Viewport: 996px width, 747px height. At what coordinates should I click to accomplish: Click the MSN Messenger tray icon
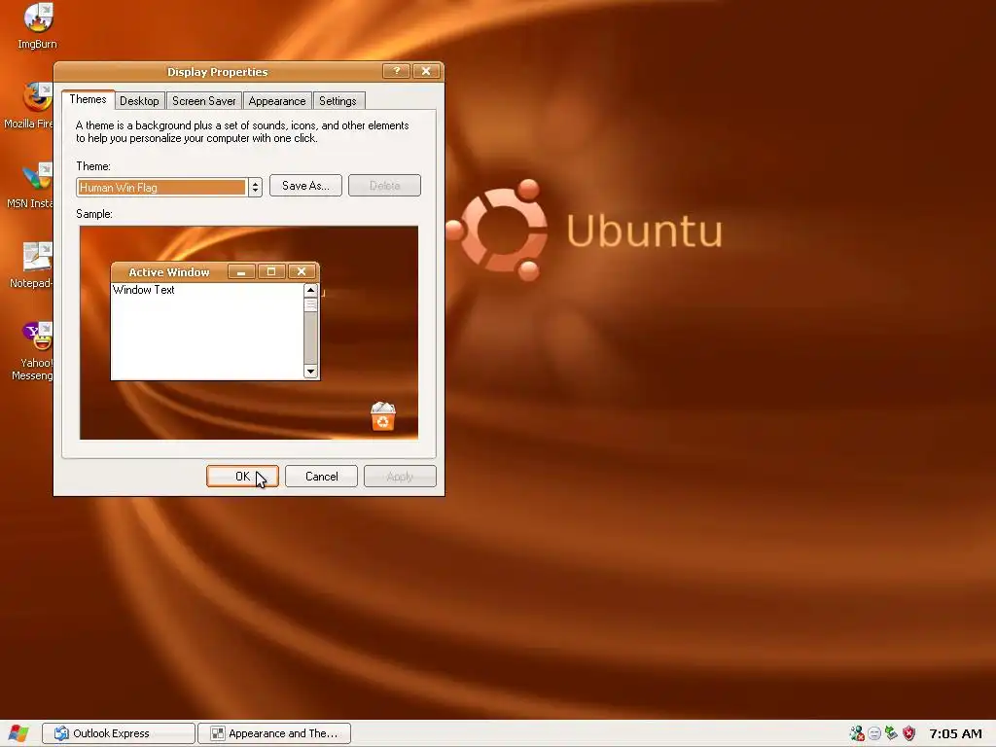[857, 733]
